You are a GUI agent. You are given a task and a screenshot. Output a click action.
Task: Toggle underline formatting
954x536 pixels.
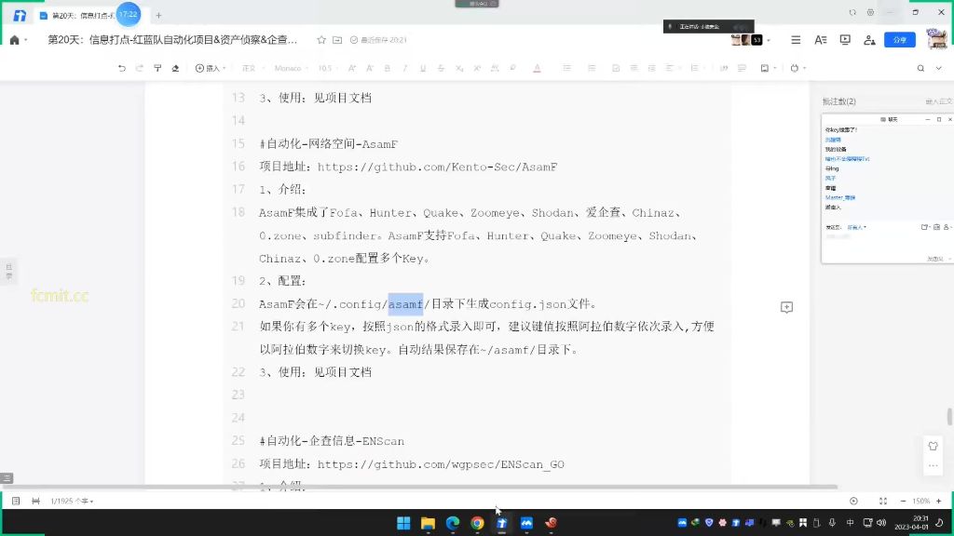click(423, 68)
